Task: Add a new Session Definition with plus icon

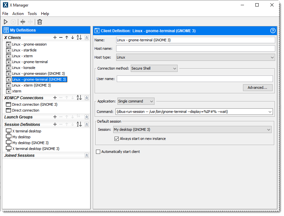Action: [55, 125]
